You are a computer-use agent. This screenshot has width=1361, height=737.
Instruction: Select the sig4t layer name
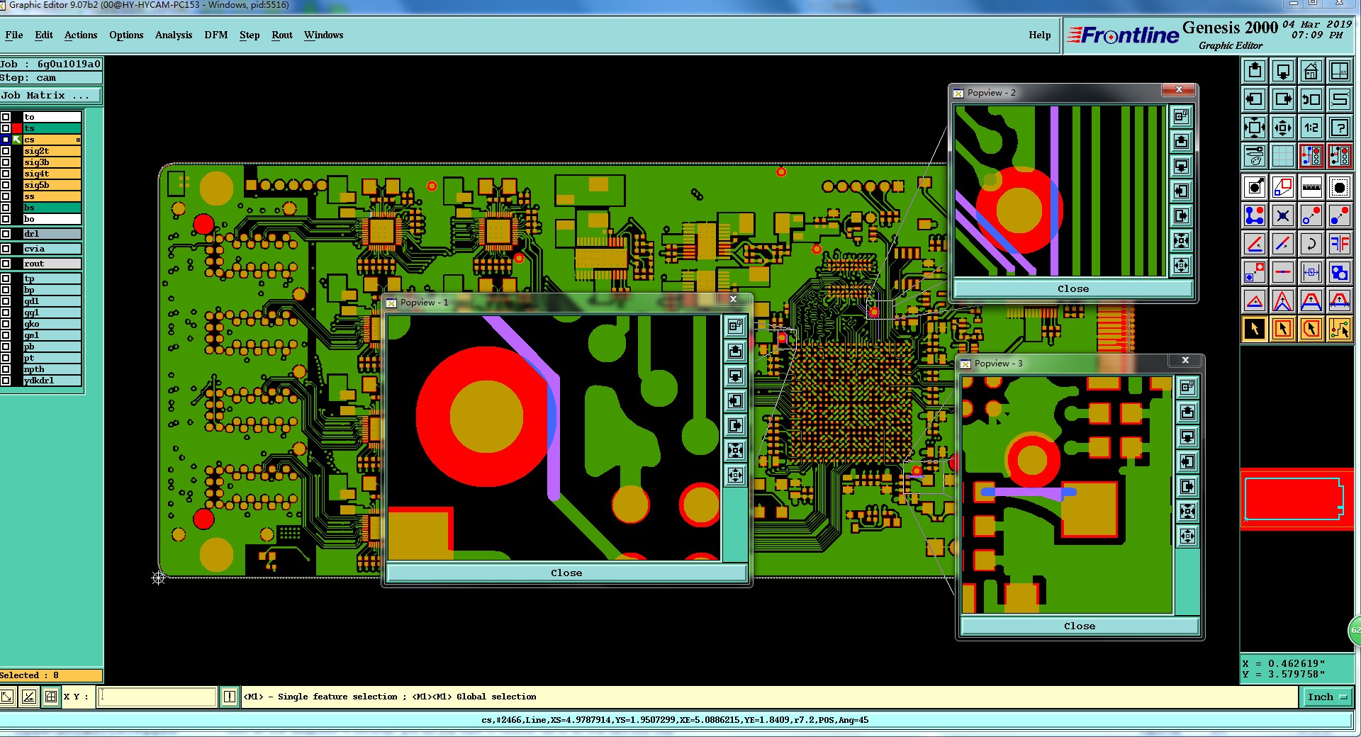52,174
